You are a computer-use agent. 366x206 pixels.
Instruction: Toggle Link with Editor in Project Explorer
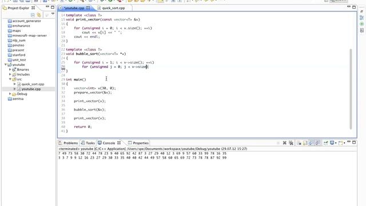pyautogui.click(x=39, y=15)
